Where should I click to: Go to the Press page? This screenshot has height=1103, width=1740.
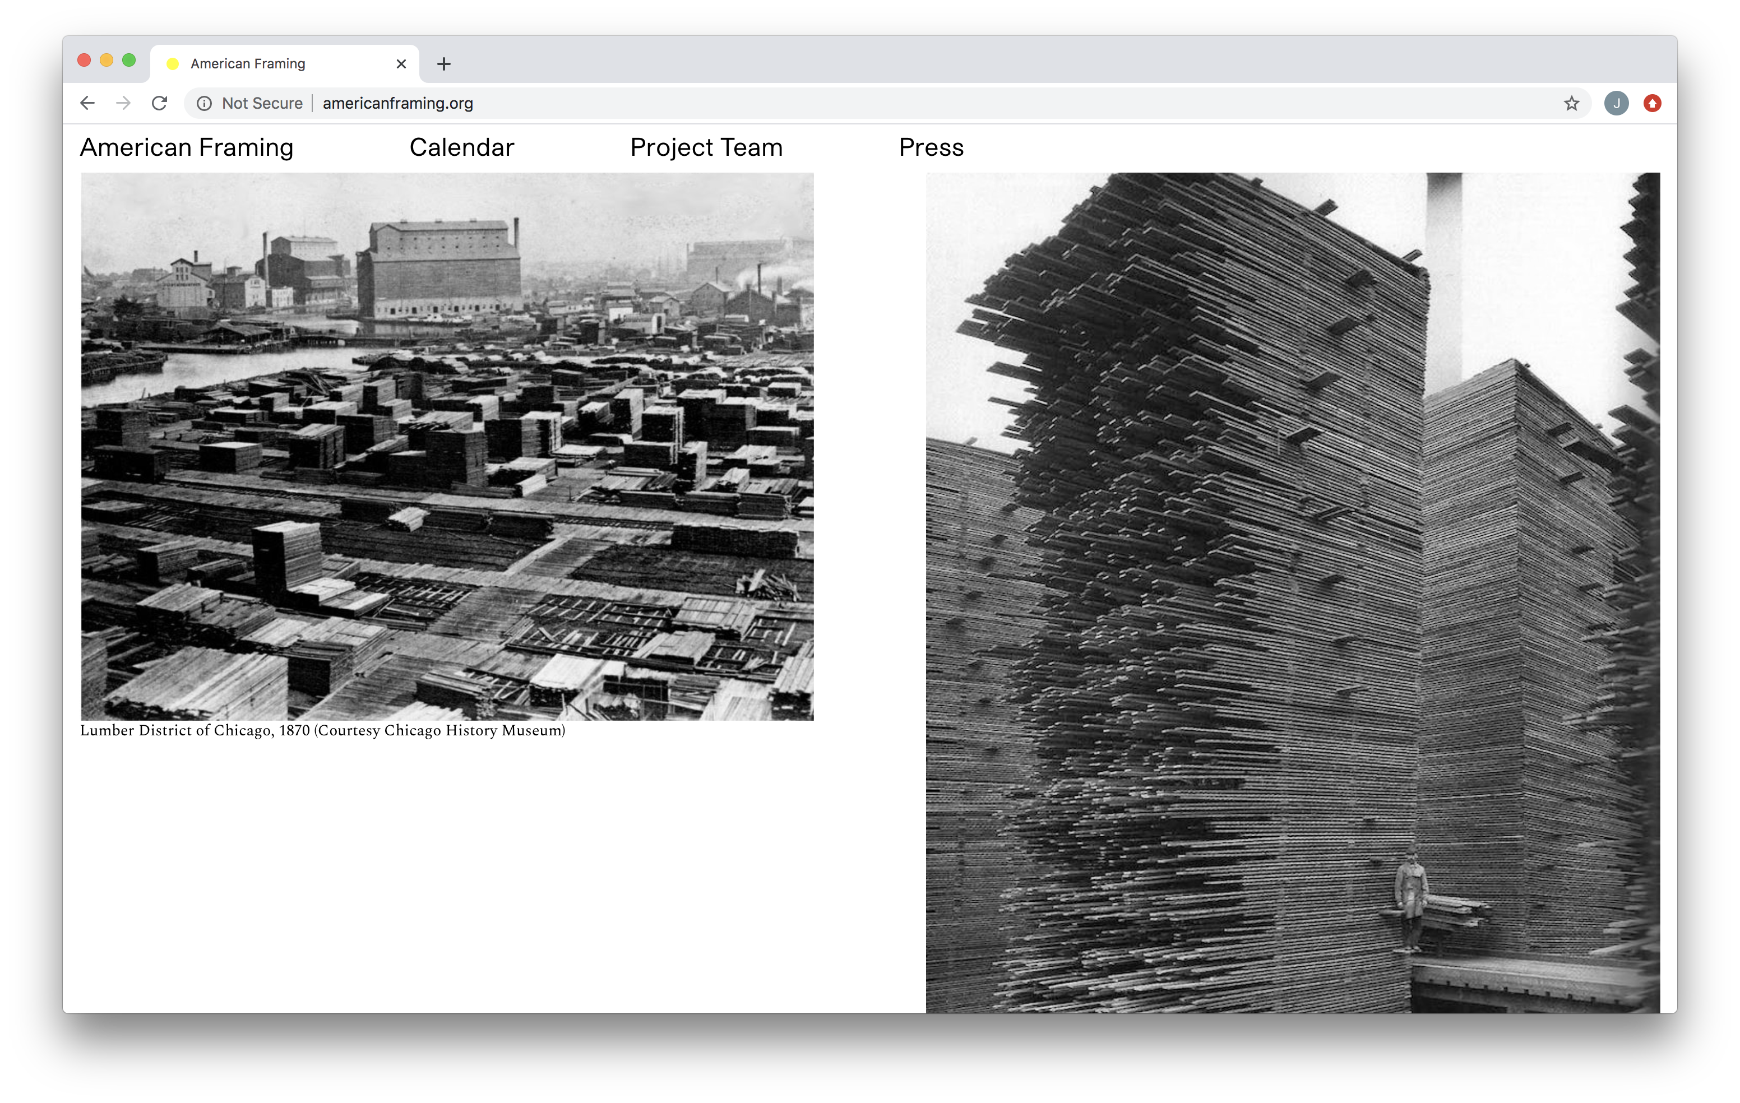click(931, 147)
